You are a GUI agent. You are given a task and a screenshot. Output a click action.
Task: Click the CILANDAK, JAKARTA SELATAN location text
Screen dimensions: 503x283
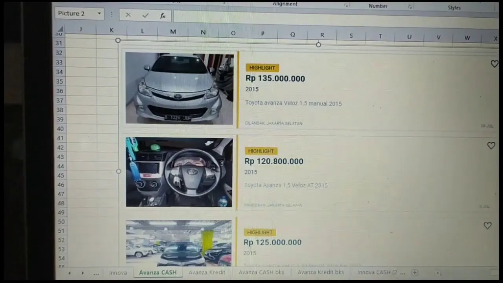274,123
